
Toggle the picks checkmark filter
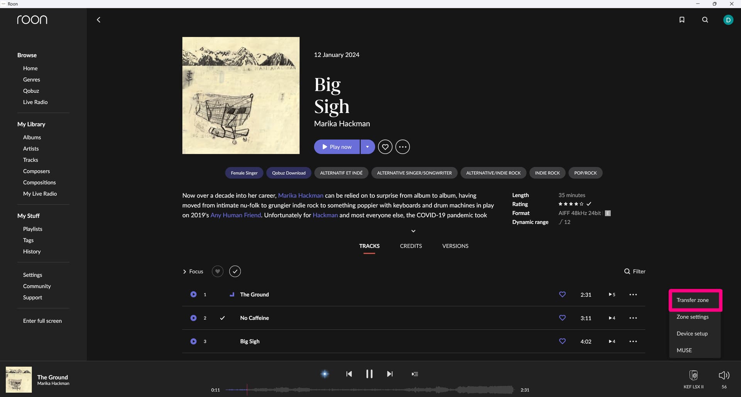pyautogui.click(x=235, y=271)
